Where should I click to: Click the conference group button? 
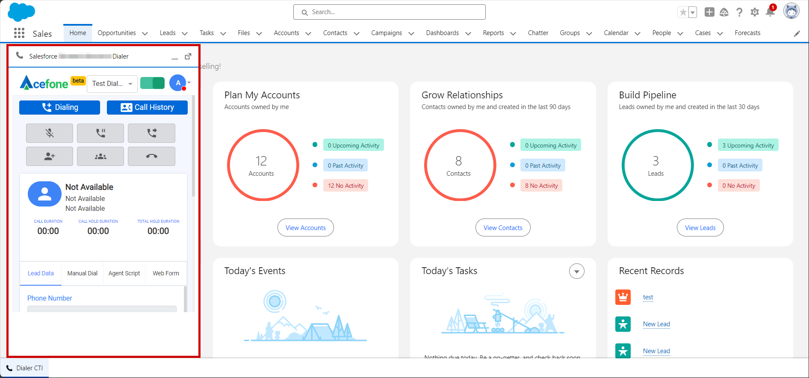pyautogui.click(x=100, y=156)
